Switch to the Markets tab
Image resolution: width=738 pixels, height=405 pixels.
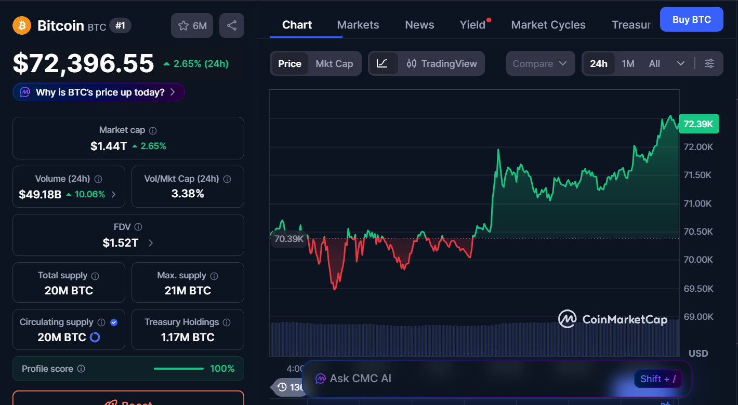(x=358, y=25)
